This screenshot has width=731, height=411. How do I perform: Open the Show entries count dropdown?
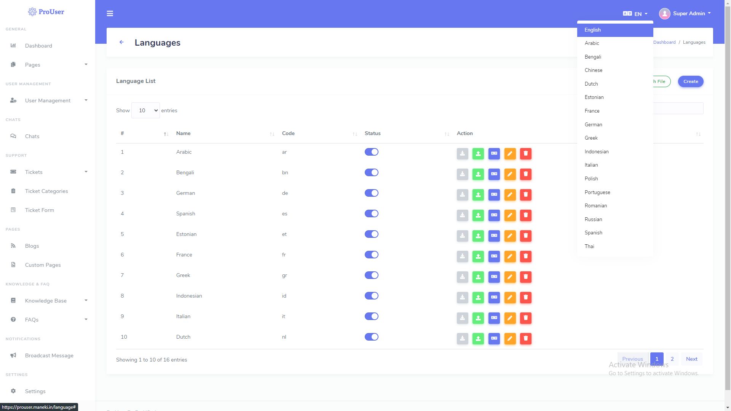(x=145, y=110)
